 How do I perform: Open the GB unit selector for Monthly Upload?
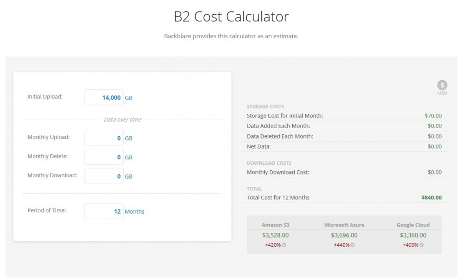click(x=129, y=138)
